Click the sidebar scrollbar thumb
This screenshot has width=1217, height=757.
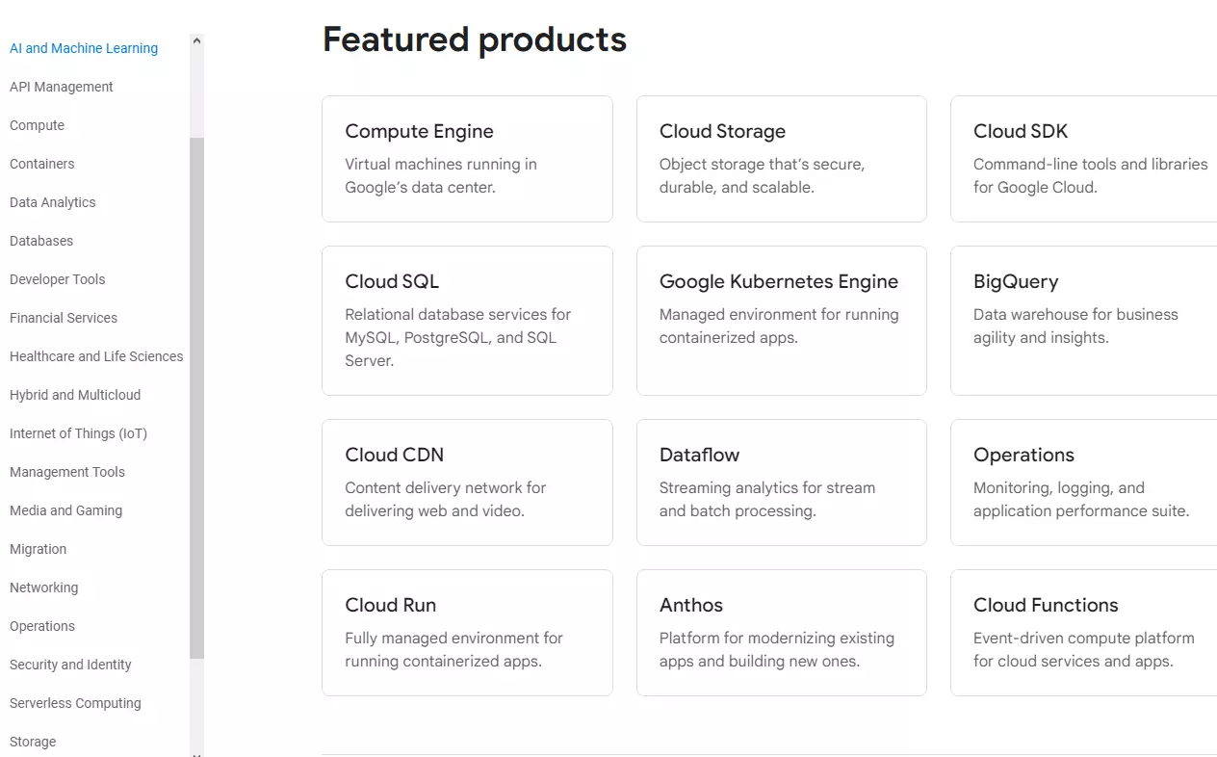[x=195, y=405]
